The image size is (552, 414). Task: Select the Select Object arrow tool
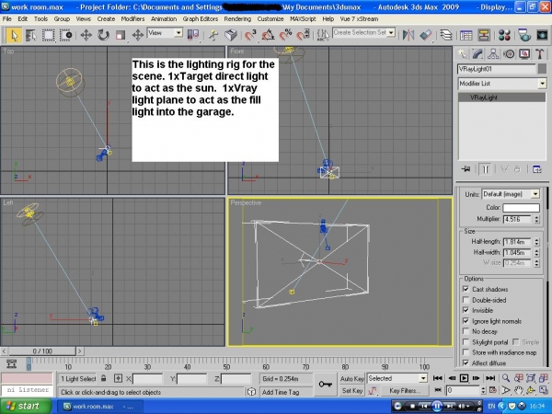(x=14, y=35)
